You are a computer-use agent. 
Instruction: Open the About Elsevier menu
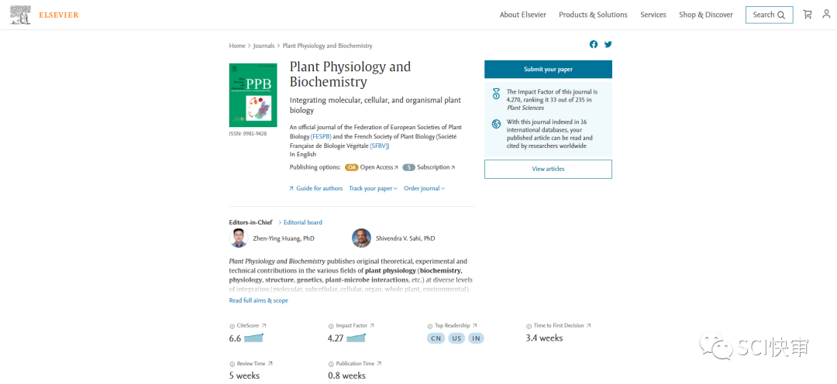coord(522,15)
